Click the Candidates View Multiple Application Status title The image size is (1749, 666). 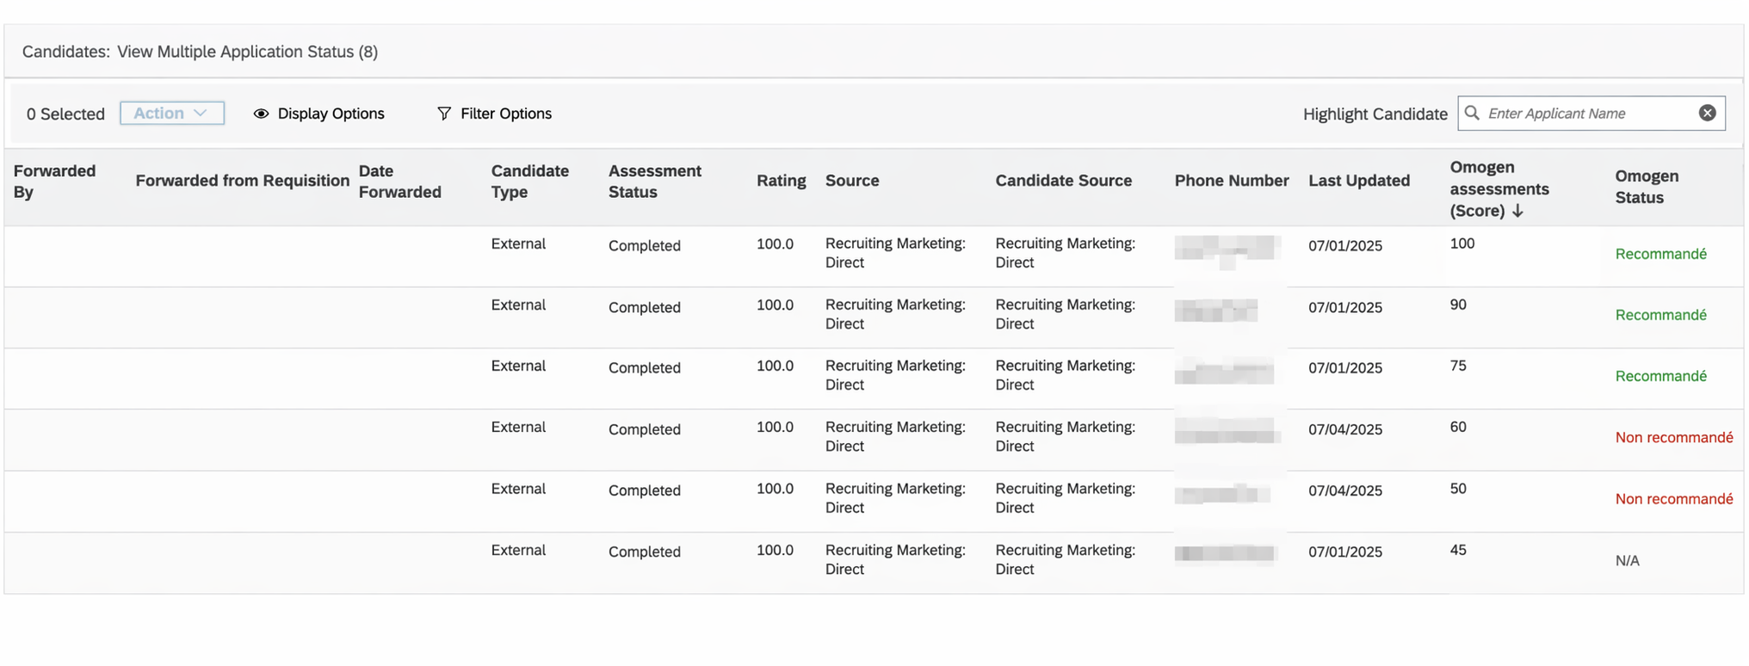[x=200, y=52]
